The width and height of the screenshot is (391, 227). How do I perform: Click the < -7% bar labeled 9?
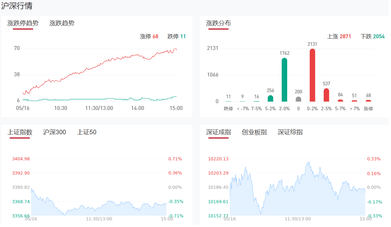point(243,101)
